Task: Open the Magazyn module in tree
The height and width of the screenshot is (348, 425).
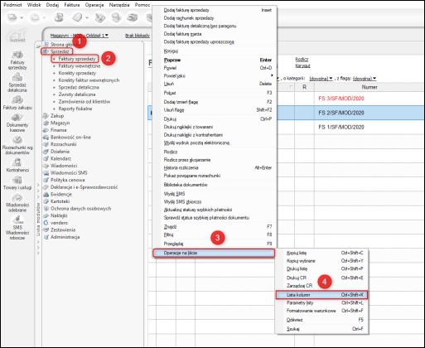Action: (60, 123)
